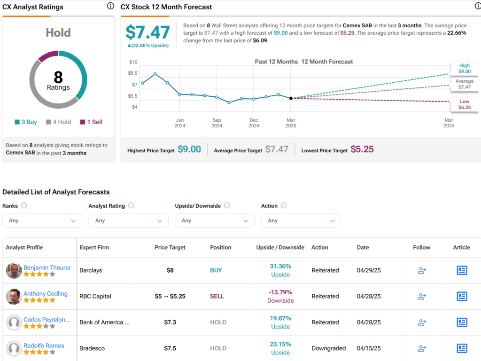This screenshot has height=361, width=481.
Task: Click the info icon beside CX Analyst Ratings
Action: (x=110, y=6)
